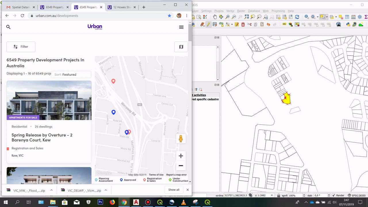
Task: Open the Vector menu in QGIS
Action: click(x=230, y=11)
